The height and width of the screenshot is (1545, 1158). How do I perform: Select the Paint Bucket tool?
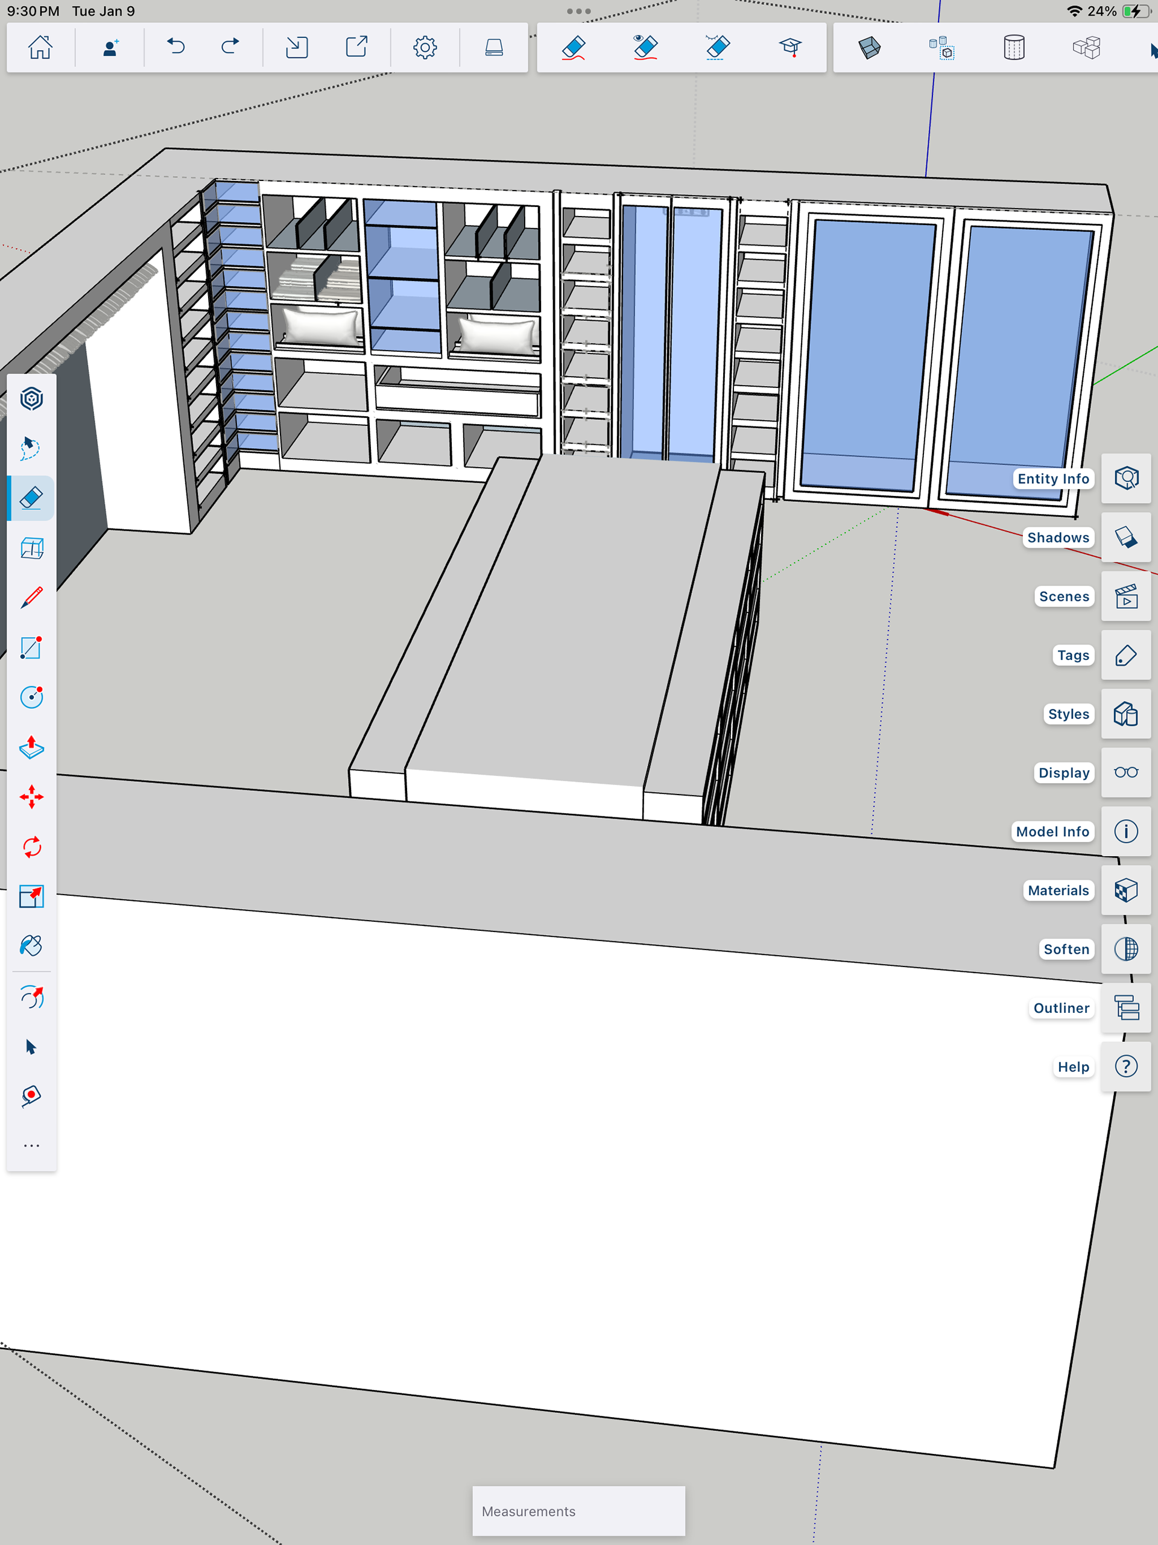pyautogui.click(x=31, y=946)
